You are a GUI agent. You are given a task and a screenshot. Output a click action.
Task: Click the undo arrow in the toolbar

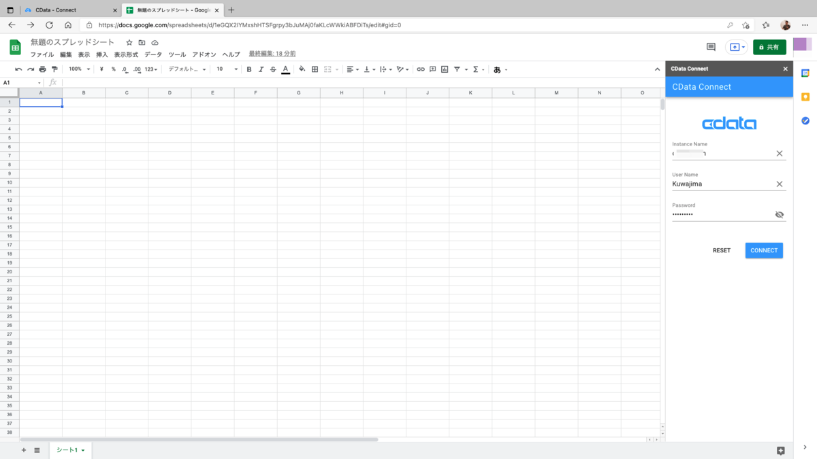[18, 69]
